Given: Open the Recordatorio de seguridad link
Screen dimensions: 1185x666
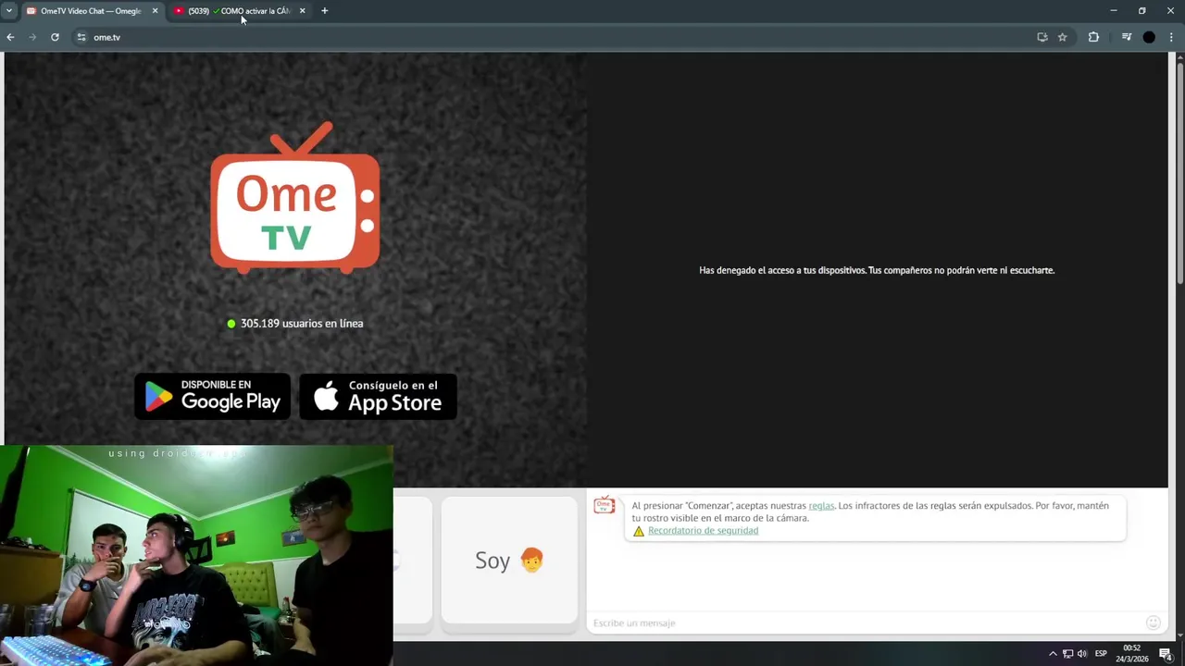Looking at the screenshot, I should 703,531.
